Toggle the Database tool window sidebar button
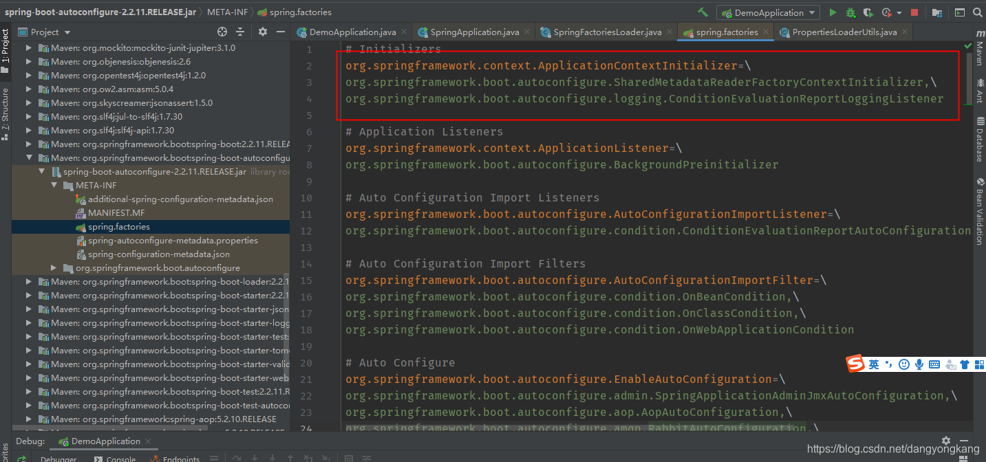The width and height of the screenshot is (986, 462). [980, 148]
